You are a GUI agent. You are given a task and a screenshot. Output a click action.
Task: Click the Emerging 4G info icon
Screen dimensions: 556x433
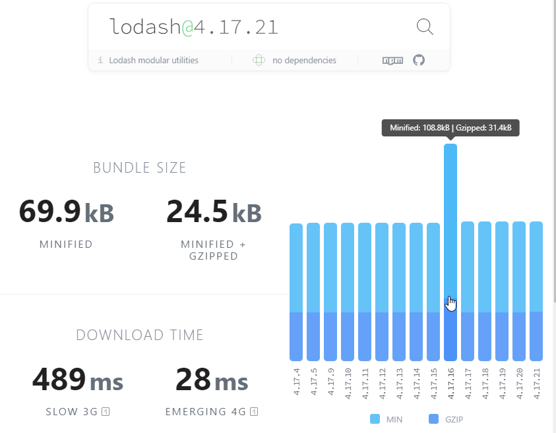tap(254, 411)
